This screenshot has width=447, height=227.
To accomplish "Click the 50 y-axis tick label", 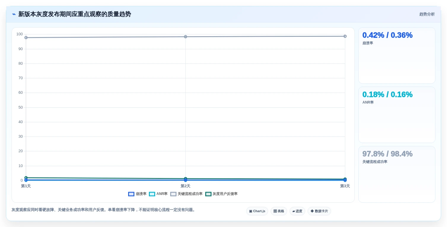I will click(20, 107).
